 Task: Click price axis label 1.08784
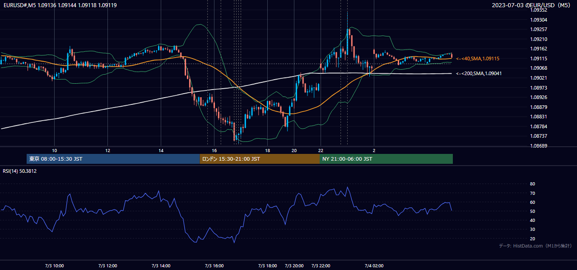click(539, 126)
